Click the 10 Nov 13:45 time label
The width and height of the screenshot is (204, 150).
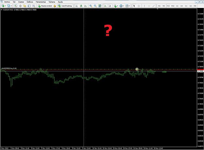pyautogui.click(x=158, y=148)
